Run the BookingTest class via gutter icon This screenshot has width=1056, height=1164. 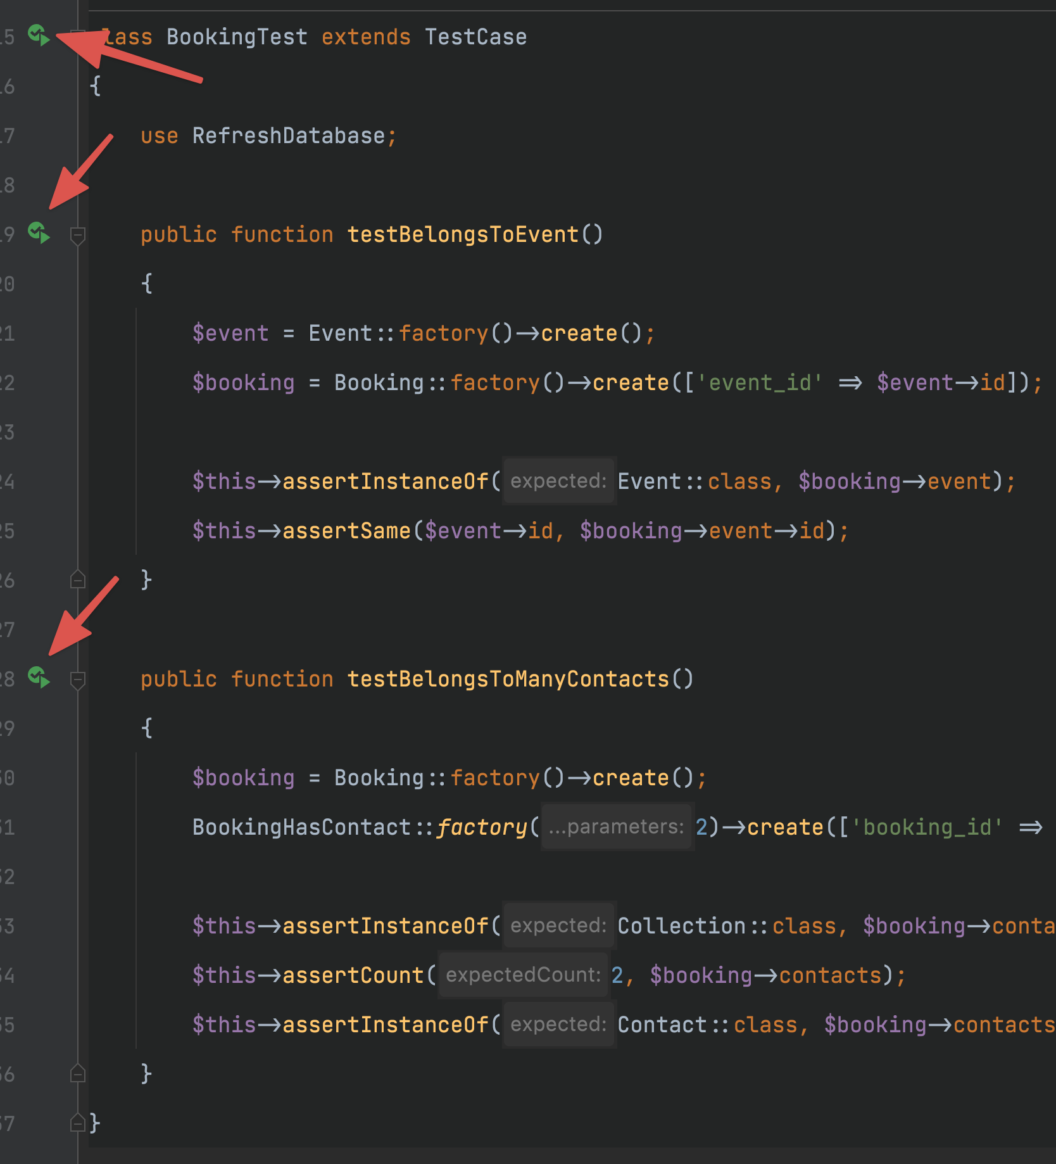[x=39, y=35]
